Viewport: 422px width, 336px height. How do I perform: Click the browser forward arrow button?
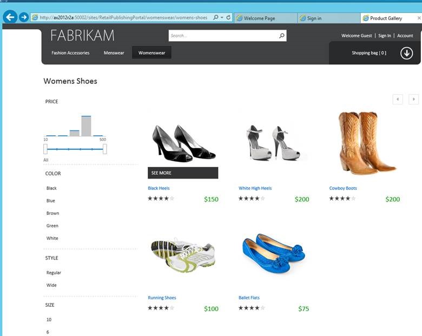23,17
